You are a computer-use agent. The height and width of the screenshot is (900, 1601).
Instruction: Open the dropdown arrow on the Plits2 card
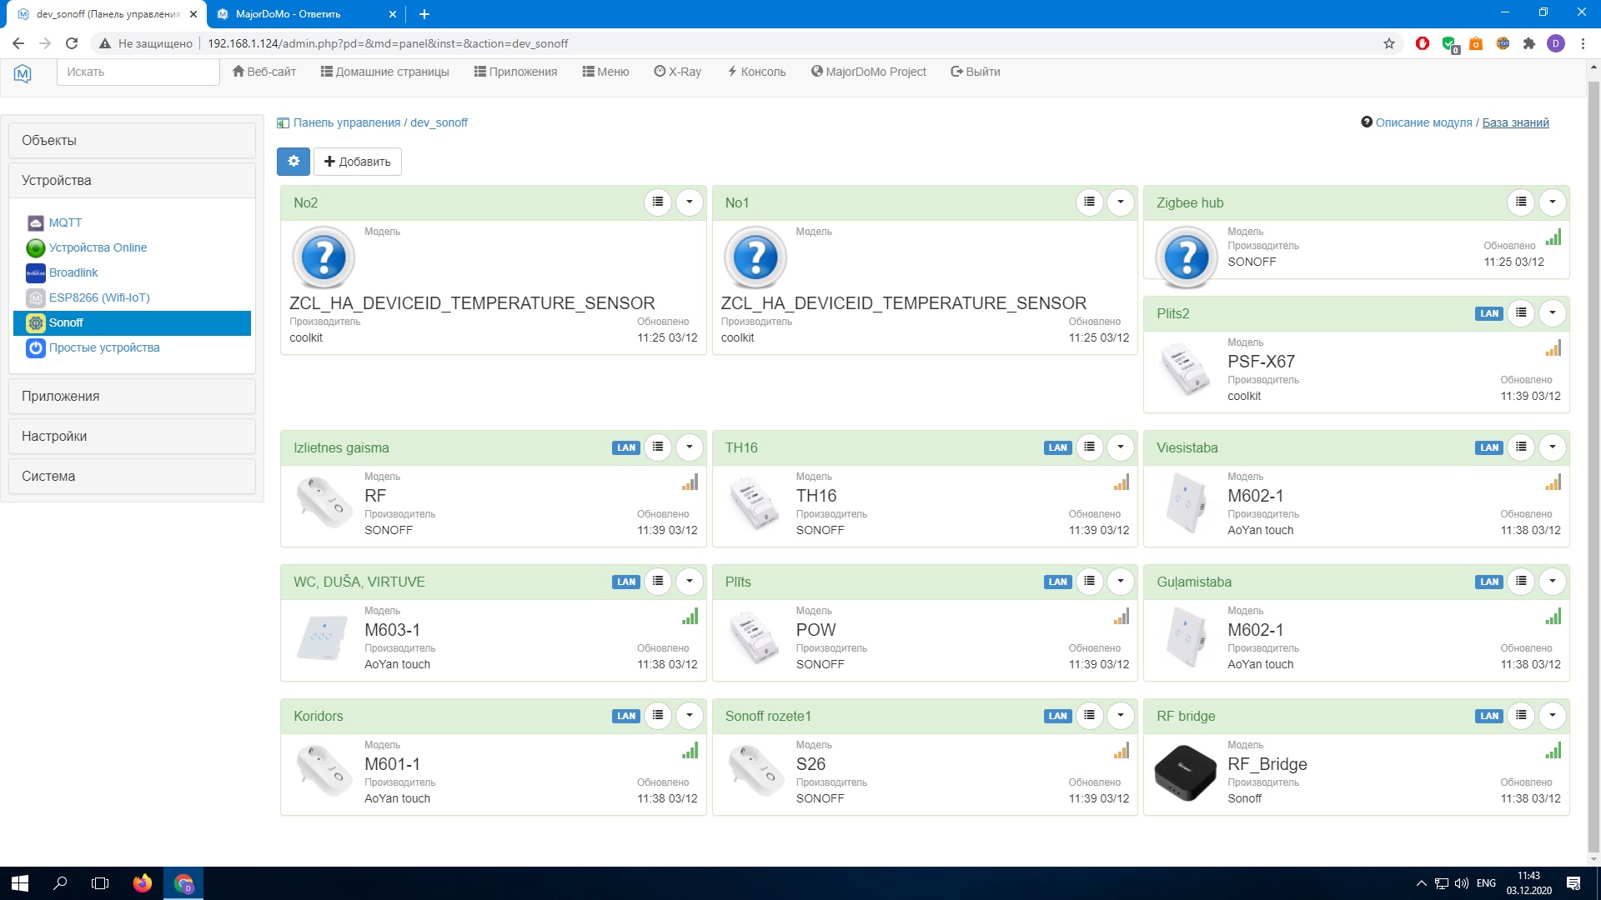[x=1552, y=313]
